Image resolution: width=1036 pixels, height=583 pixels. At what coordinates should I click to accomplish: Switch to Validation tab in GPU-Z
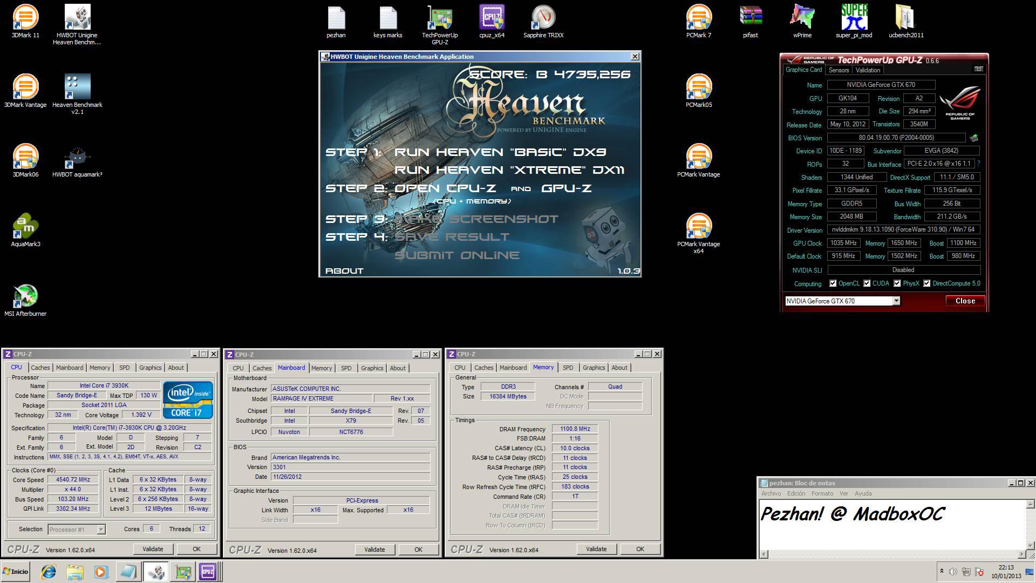868,70
